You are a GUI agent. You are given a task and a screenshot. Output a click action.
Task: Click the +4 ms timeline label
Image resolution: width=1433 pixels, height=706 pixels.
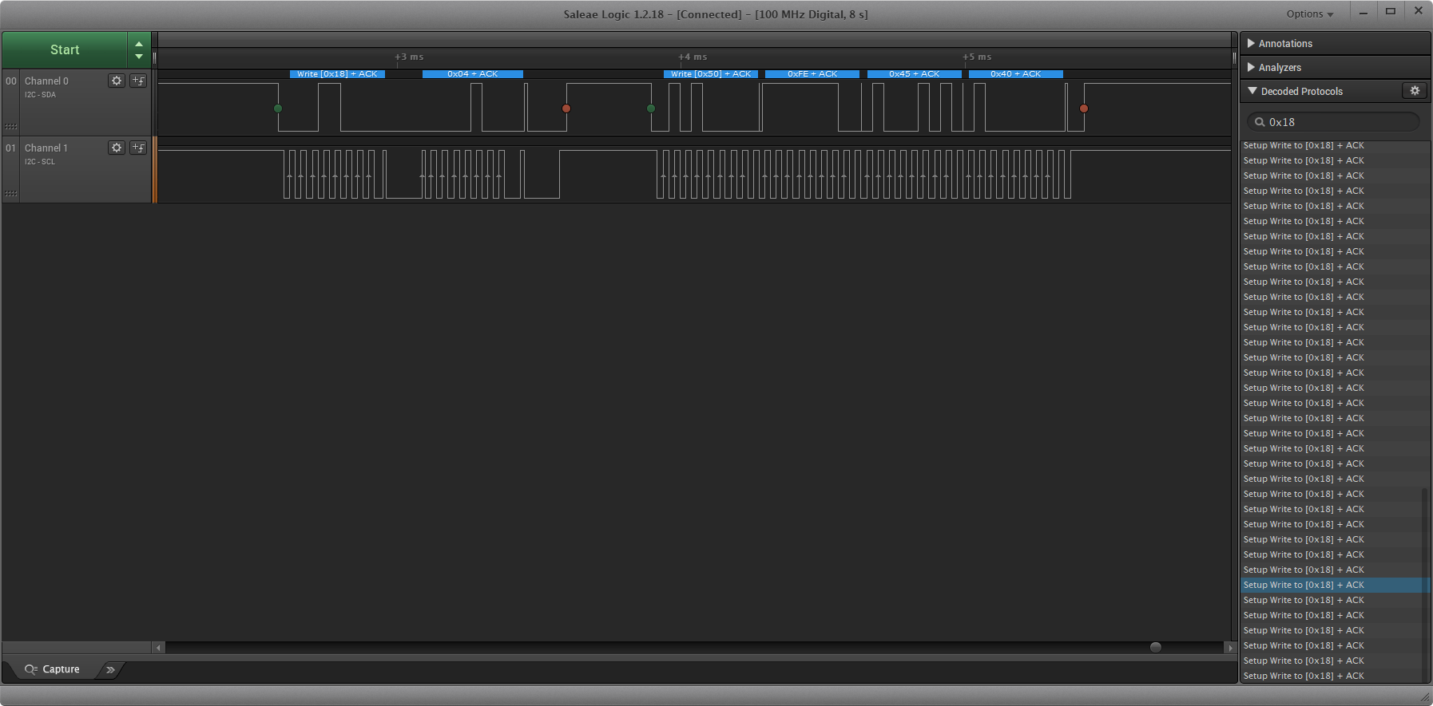(x=693, y=57)
